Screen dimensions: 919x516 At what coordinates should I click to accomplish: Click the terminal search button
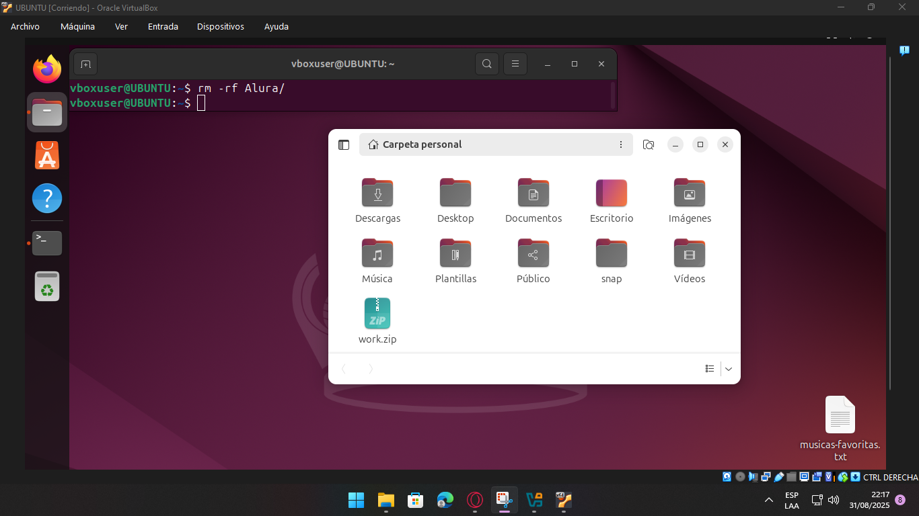coord(487,64)
